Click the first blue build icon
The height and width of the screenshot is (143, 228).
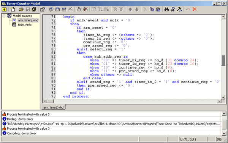coord(57,10)
